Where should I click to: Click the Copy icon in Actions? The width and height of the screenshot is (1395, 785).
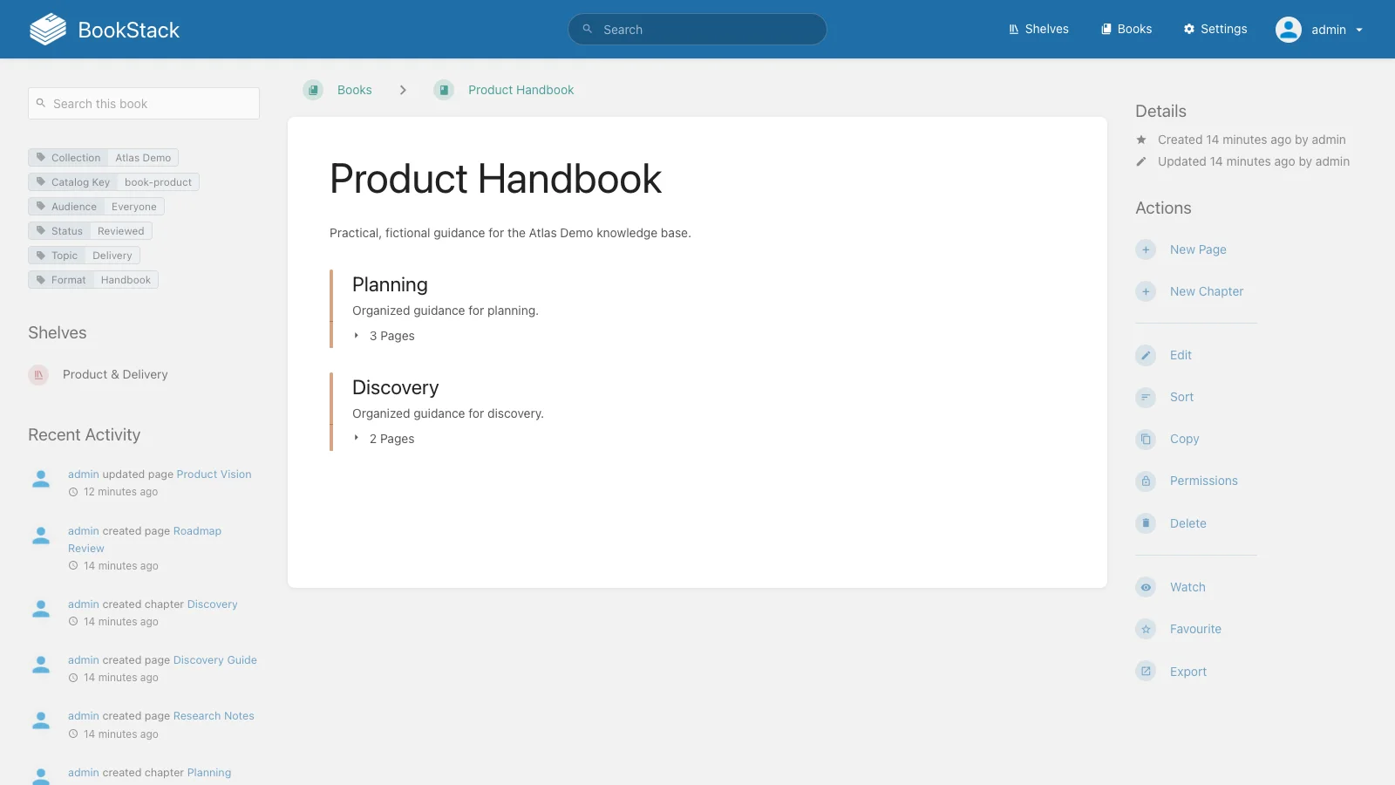point(1146,439)
